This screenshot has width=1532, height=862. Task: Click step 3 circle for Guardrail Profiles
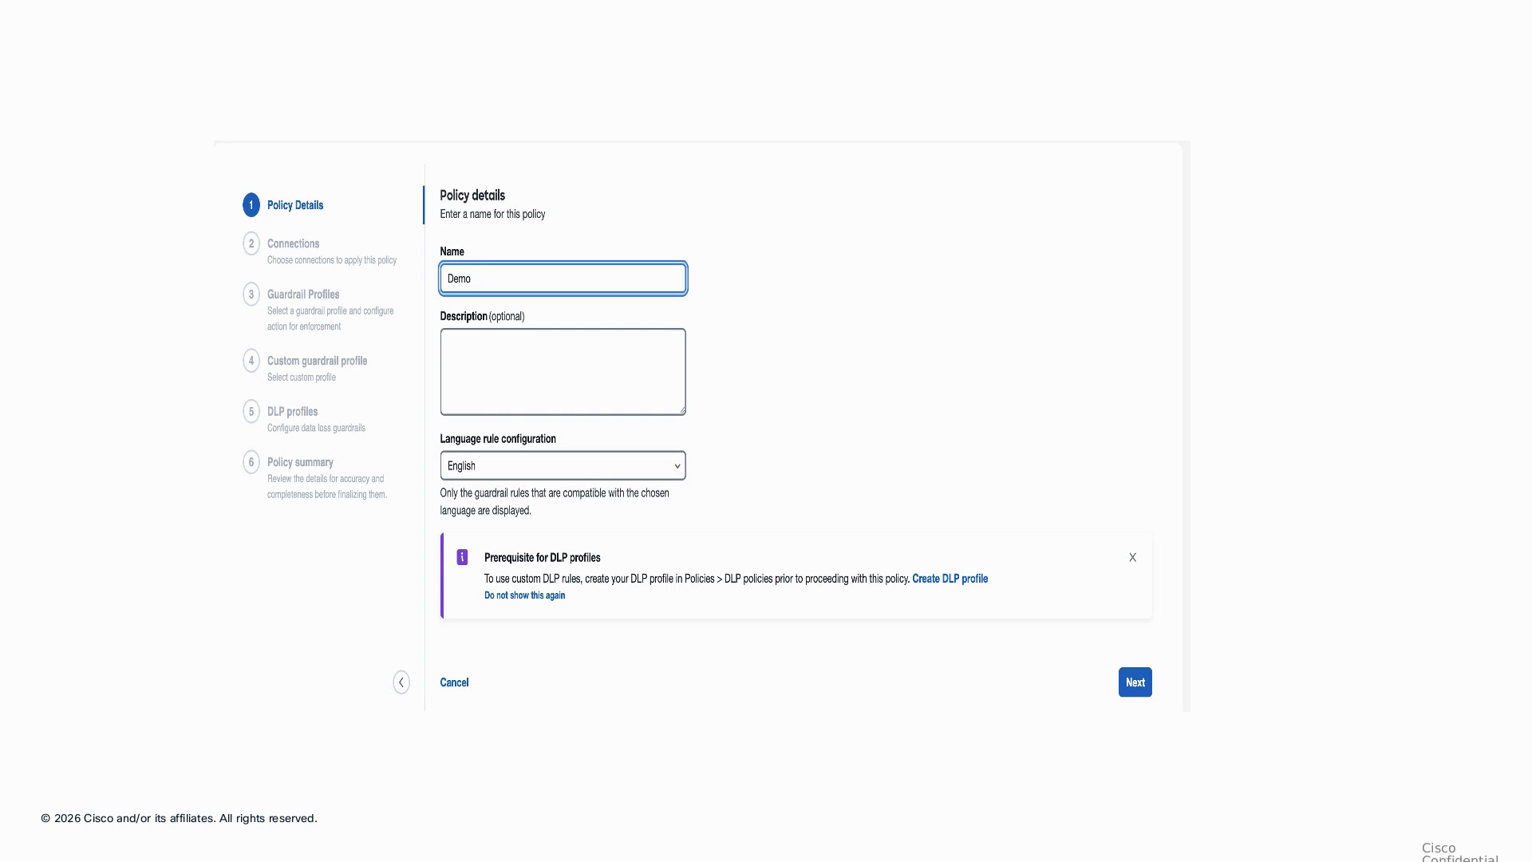tap(251, 295)
